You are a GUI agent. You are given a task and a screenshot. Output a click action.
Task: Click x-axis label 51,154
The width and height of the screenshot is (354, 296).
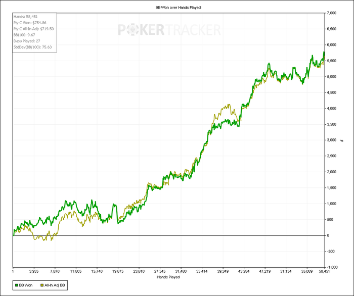(x=286, y=271)
